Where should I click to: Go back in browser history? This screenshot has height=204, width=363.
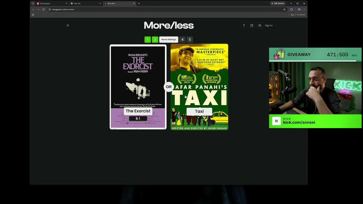coord(33,9)
